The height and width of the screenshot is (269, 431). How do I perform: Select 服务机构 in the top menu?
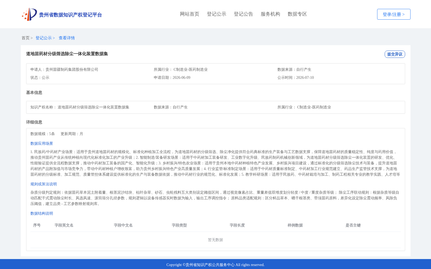tap(270, 14)
